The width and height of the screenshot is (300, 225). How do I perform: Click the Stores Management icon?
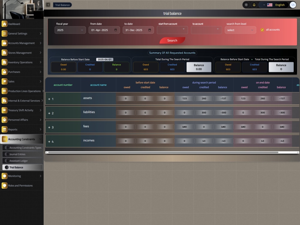pyautogui.click(x=4, y=52)
